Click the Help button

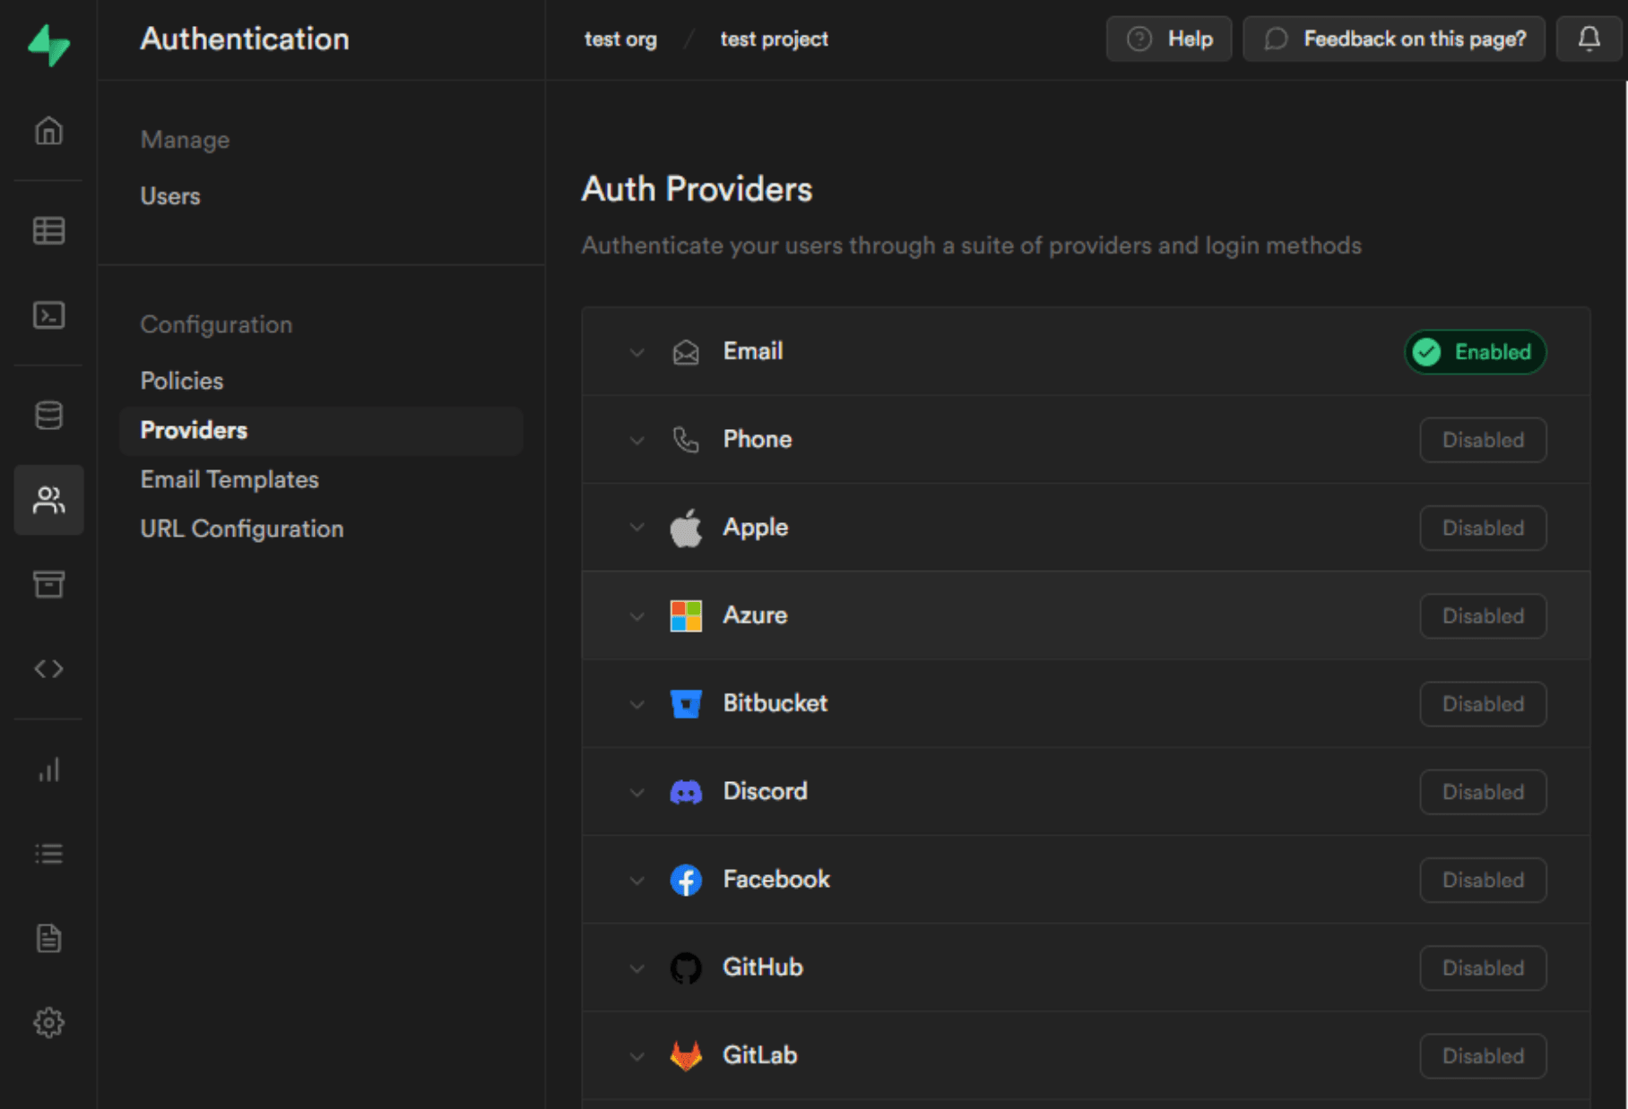pos(1169,39)
